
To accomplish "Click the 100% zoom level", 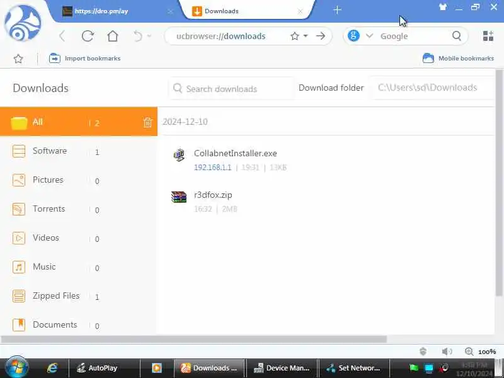I will [x=487, y=352].
